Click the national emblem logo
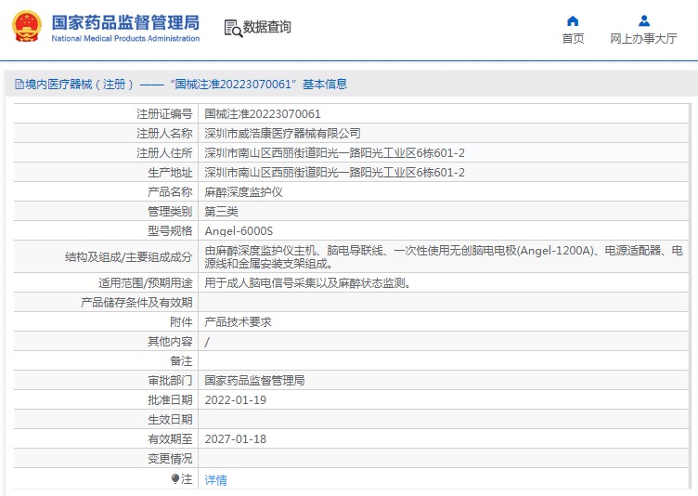The height and width of the screenshot is (496, 698). (x=27, y=26)
